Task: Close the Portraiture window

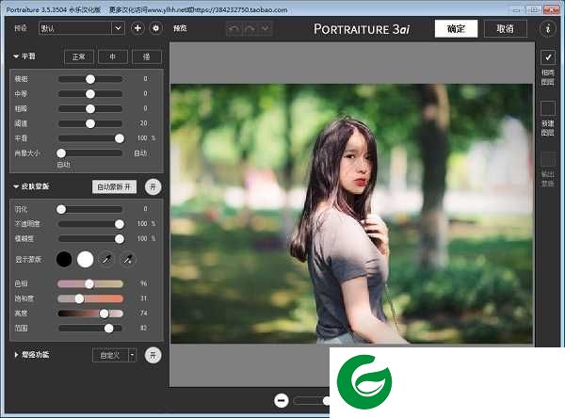Action: pos(551,10)
